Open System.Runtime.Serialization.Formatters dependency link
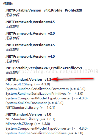 [37, 89]
